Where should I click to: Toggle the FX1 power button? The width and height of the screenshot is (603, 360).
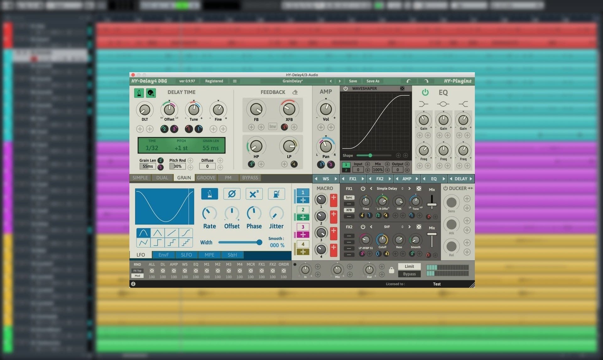tap(363, 188)
